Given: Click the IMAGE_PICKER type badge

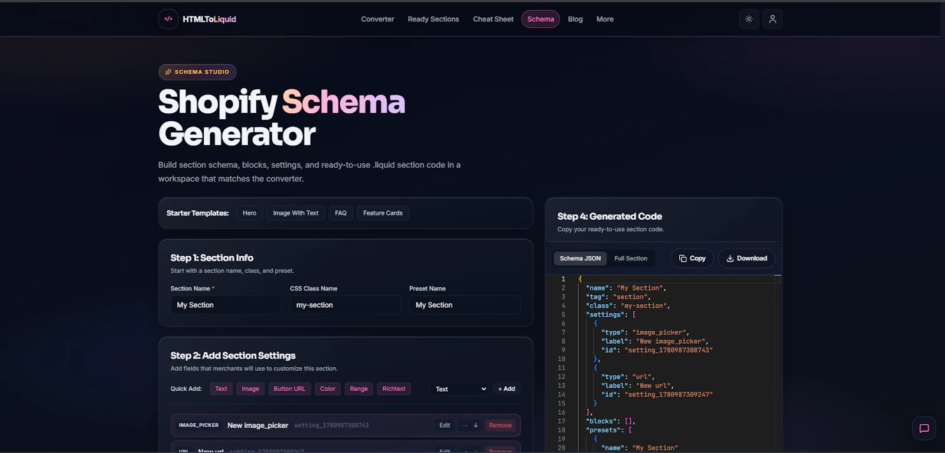Looking at the screenshot, I should click(x=198, y=425).
